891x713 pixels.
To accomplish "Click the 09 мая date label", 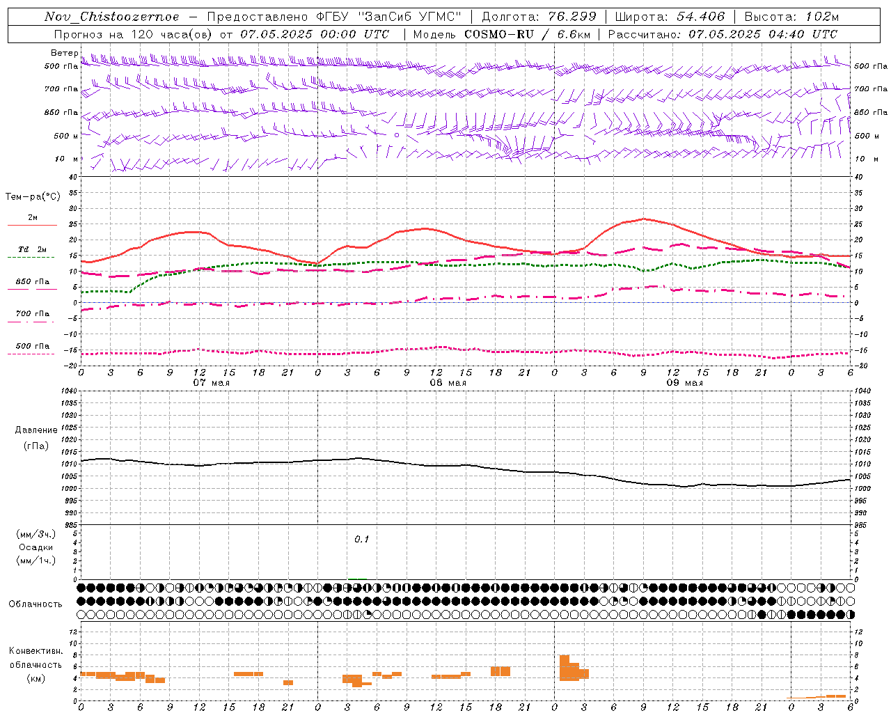I will click(684, 383).
